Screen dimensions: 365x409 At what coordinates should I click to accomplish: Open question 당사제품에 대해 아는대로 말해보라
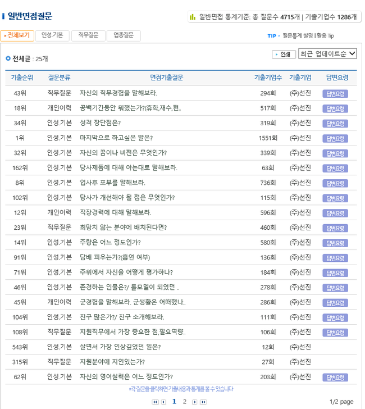[x=128, y=168]
